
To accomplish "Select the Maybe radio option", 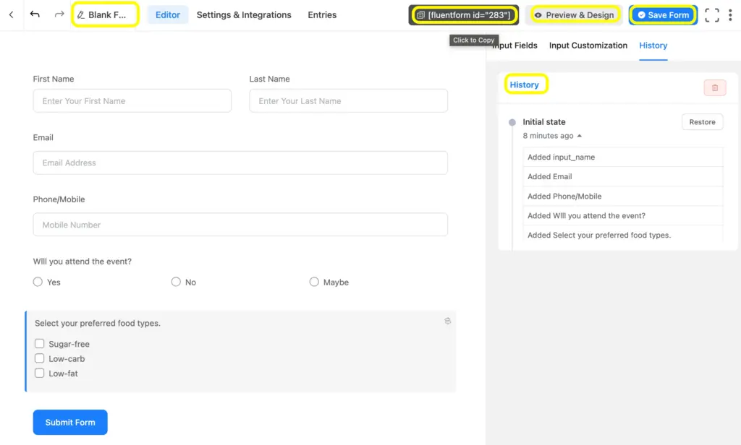I will pyautogui.click(x=314, y=282).
